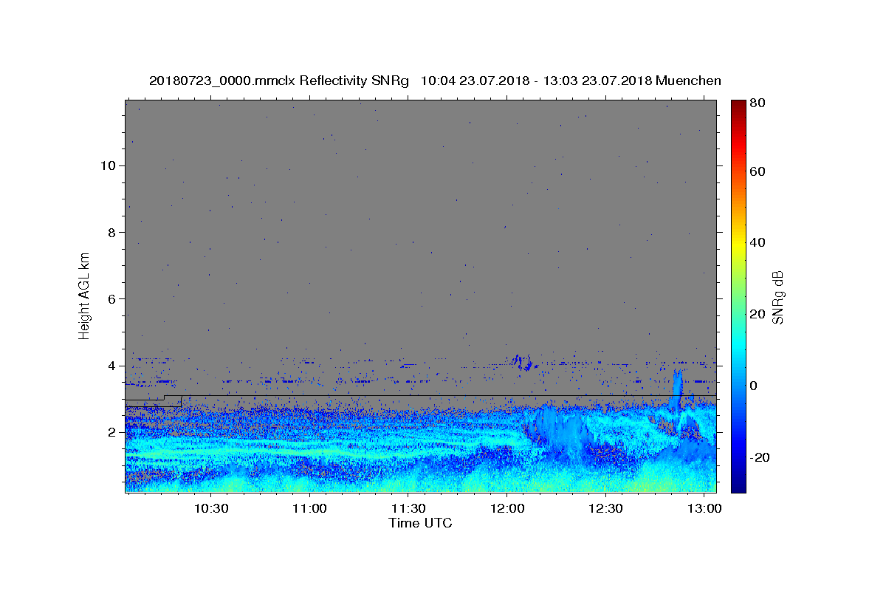
Task: Click the height tick label 8
Action: click(x=114, y=232)
